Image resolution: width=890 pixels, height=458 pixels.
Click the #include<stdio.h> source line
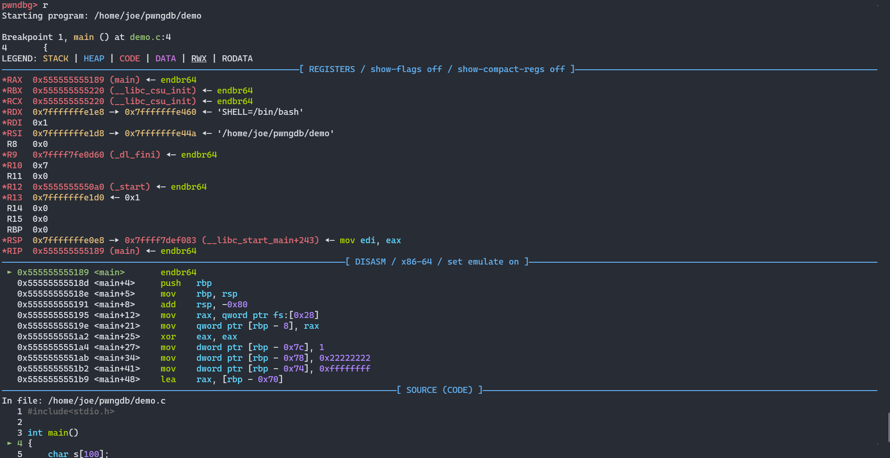pos(71,412)
